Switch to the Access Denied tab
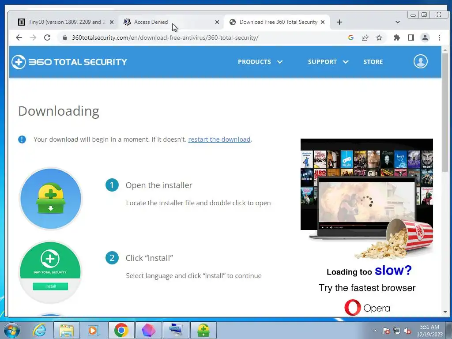 [170, 22]
